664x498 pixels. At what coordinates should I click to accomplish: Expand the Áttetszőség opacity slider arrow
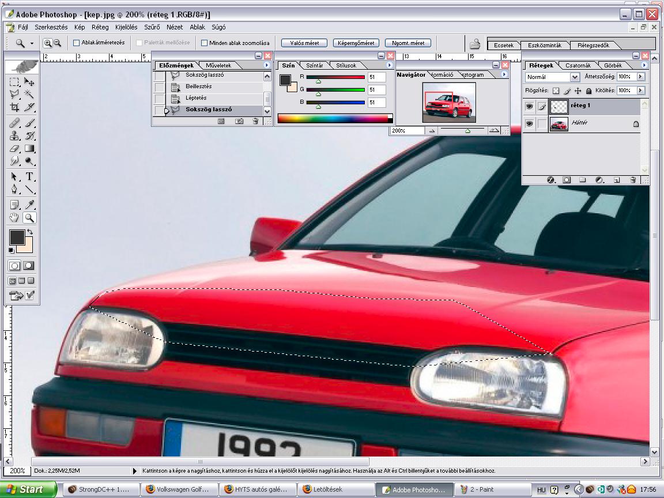click(640, 77)
